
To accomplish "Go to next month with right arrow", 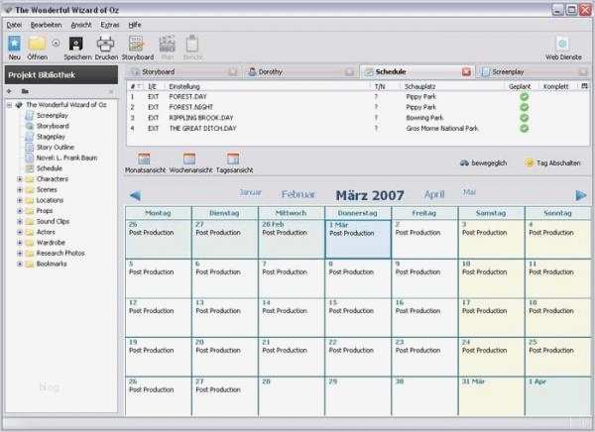I will [580, 196].
